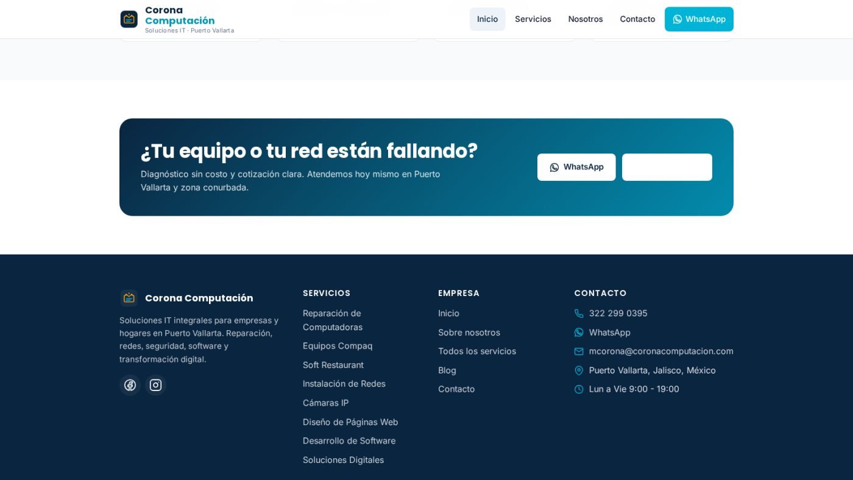Open Instalación de Redes footer link
Viewport: 853px width, 480px height.
(x=344, y=384)
